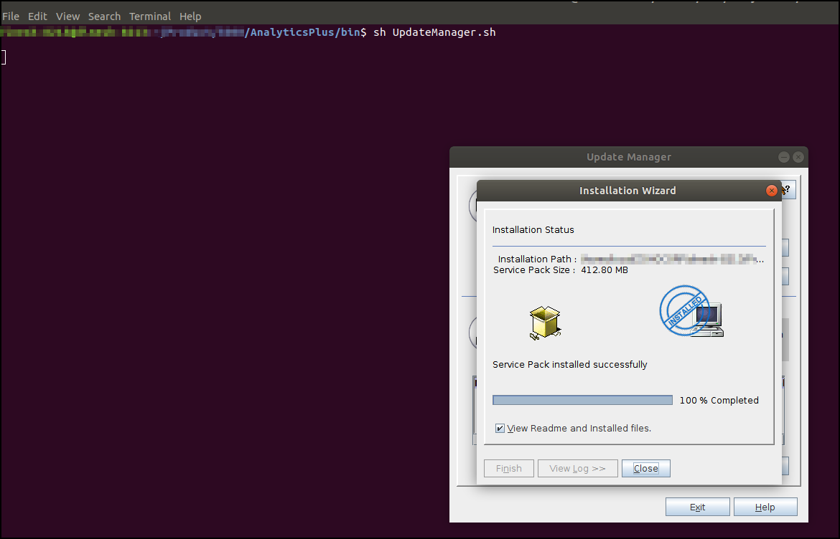The height and width of the screenshot is (539, 840).
Task: Click the Installed stamp computer icon
Action: [691, 312]
